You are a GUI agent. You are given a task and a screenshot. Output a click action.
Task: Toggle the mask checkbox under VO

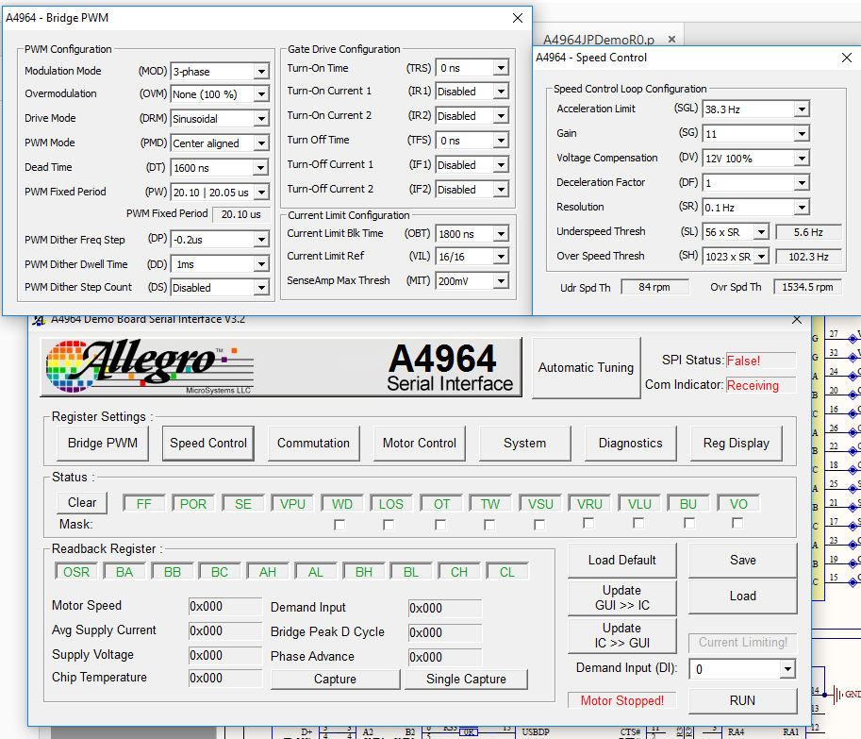(737, 523)
